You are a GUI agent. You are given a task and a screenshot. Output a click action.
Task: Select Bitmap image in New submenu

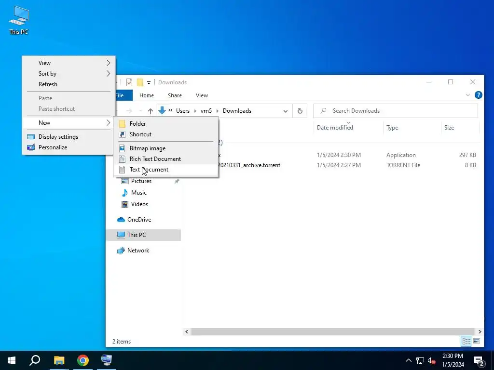click(166, 148)
